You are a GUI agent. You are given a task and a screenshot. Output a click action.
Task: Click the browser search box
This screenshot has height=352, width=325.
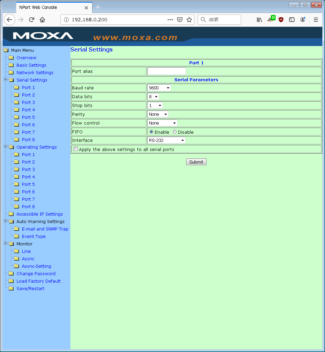tap(219, 20)
